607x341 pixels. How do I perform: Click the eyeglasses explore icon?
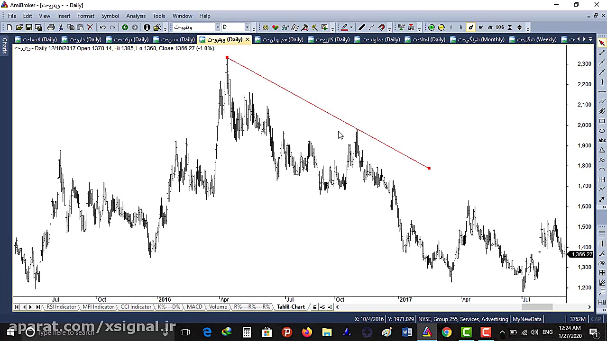pyautogui.click(x=285, y=27)
